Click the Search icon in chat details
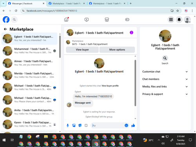196x147 pixels. [x=165, y=58]
